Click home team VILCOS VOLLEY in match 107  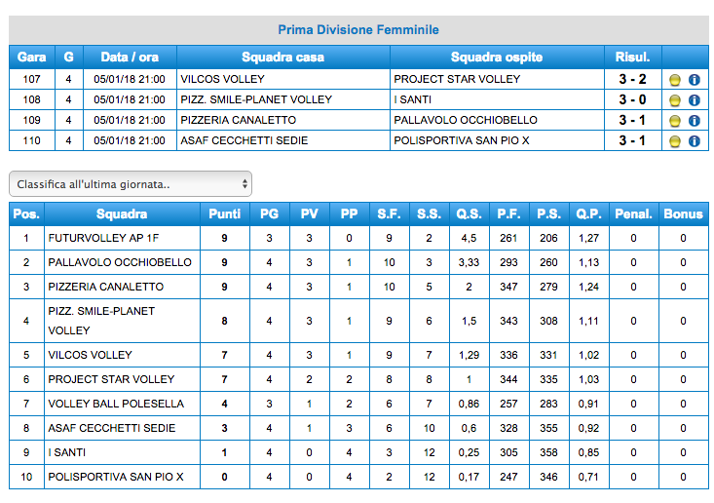(222, 79)
